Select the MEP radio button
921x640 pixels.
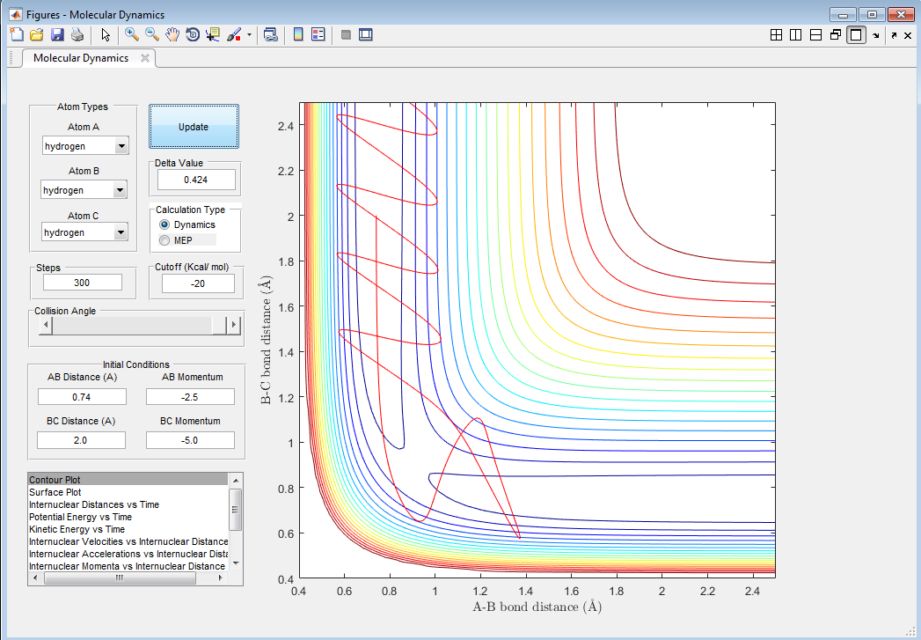164,240
